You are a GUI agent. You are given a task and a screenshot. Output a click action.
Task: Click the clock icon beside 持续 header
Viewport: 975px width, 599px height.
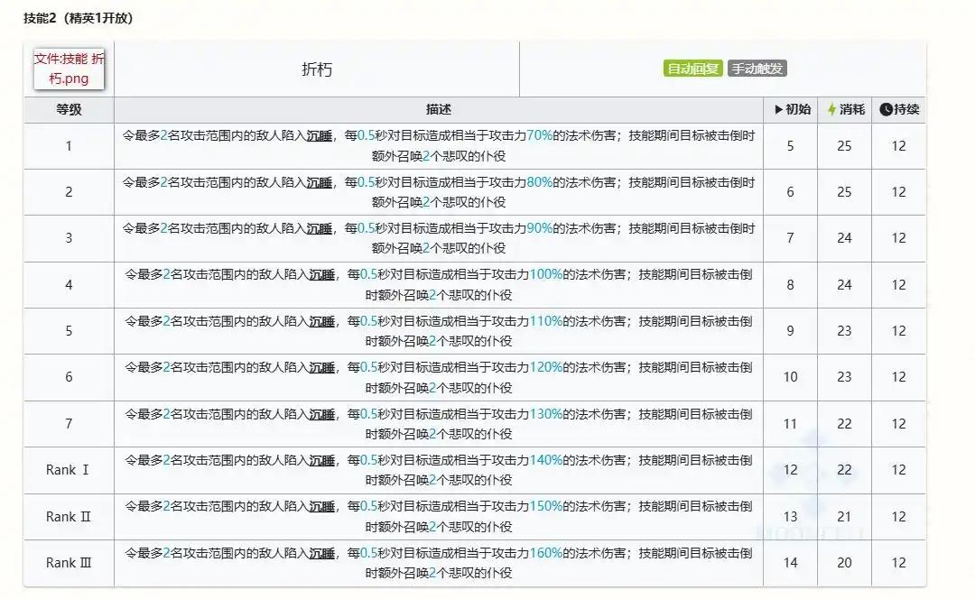click(x=886, y=110)
